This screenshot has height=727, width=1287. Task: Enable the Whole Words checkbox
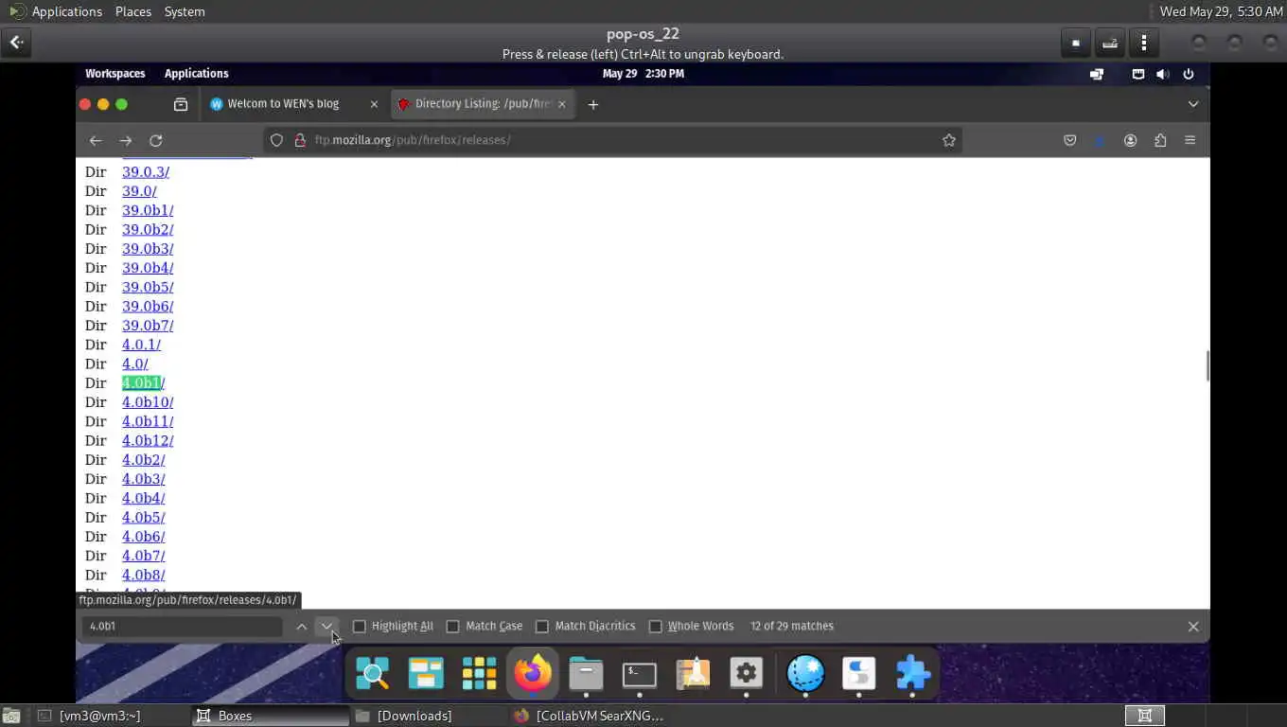(655, 627)
